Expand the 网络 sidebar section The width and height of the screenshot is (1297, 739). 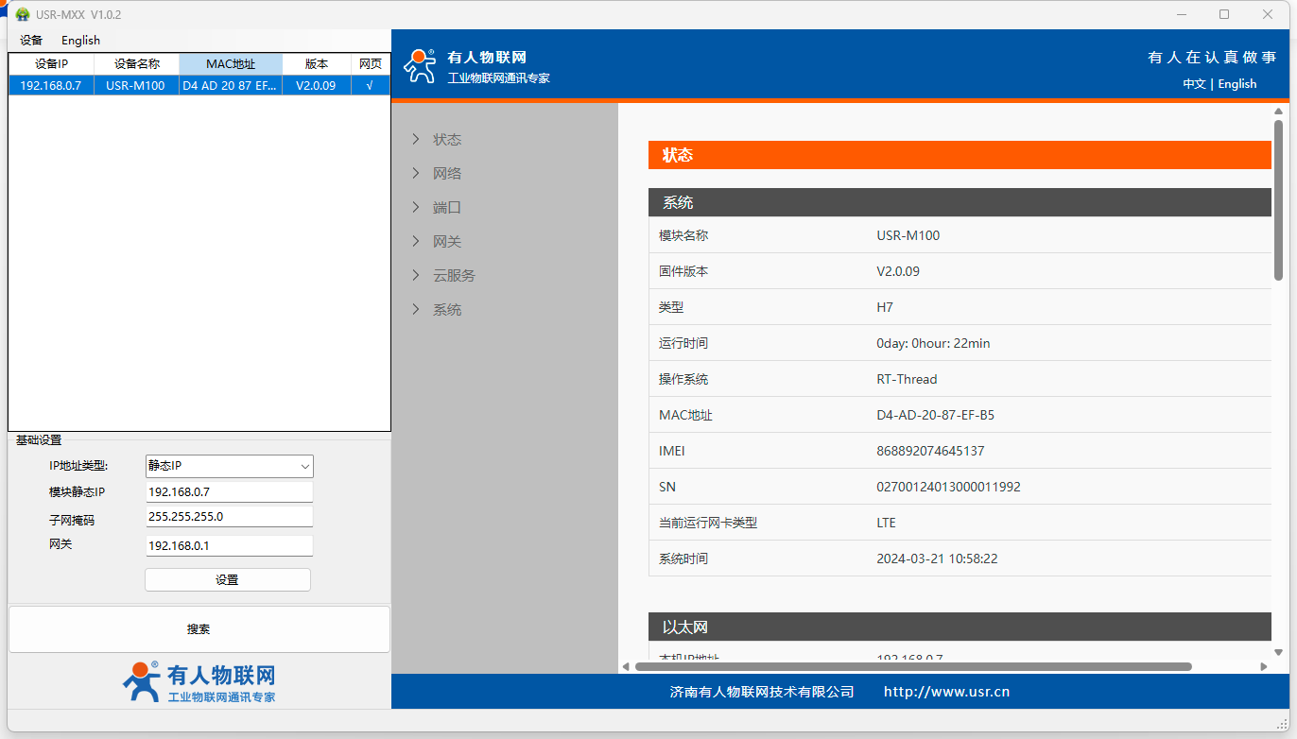[447, 174]
